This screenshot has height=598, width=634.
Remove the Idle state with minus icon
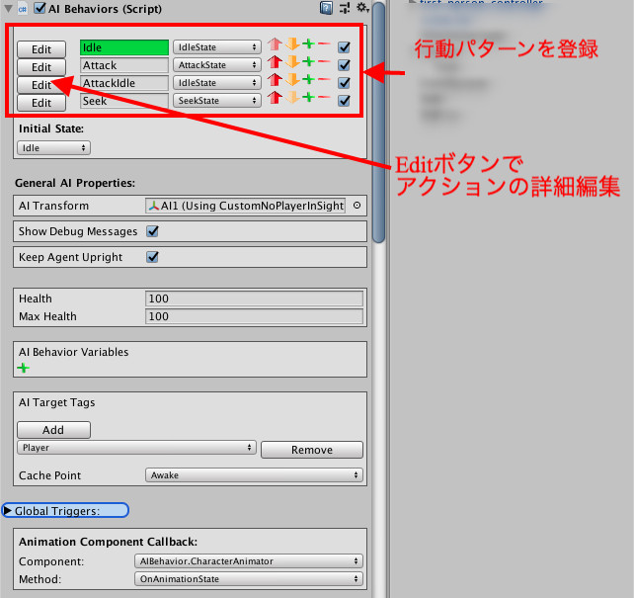pos(324,43)
